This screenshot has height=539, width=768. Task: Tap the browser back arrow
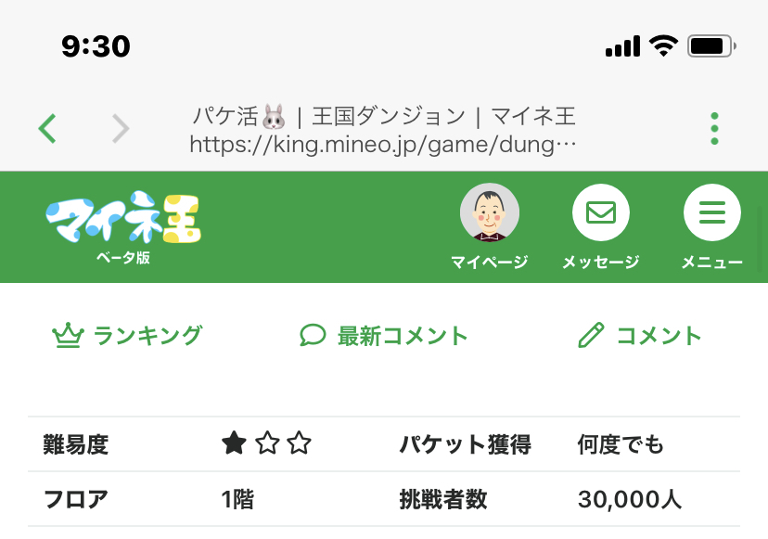pyautogui.click(x=48, y=128)
